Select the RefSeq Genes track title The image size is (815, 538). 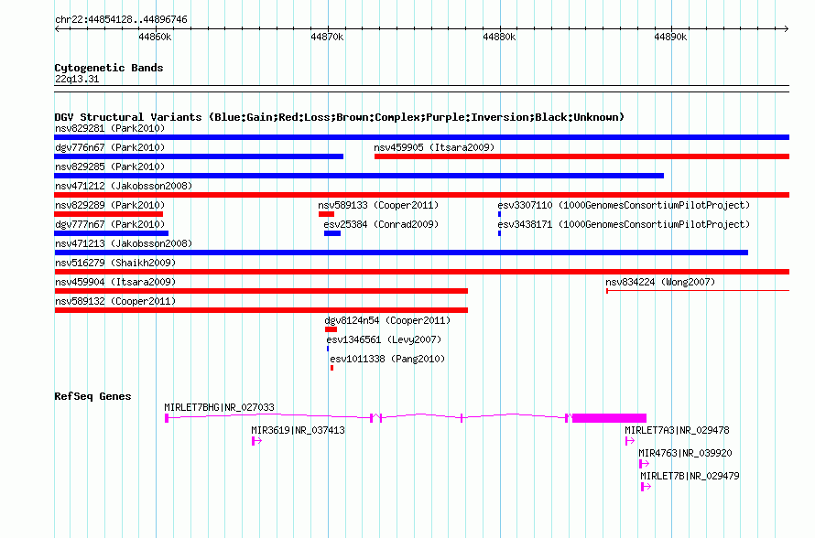[x=92, y=396]
